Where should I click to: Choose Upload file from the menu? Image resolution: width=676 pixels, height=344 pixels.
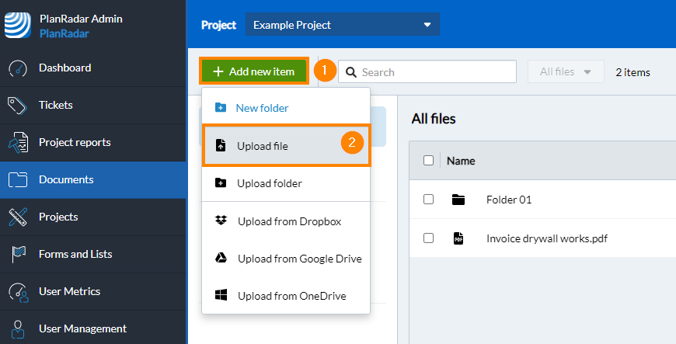tap(263, 146)
